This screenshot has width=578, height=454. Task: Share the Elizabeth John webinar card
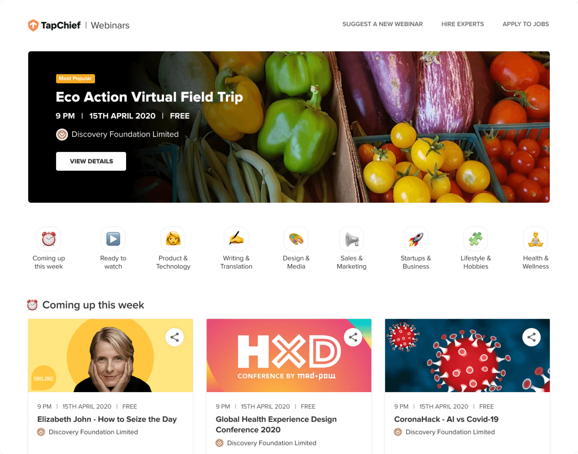click(x=175, y=337)
